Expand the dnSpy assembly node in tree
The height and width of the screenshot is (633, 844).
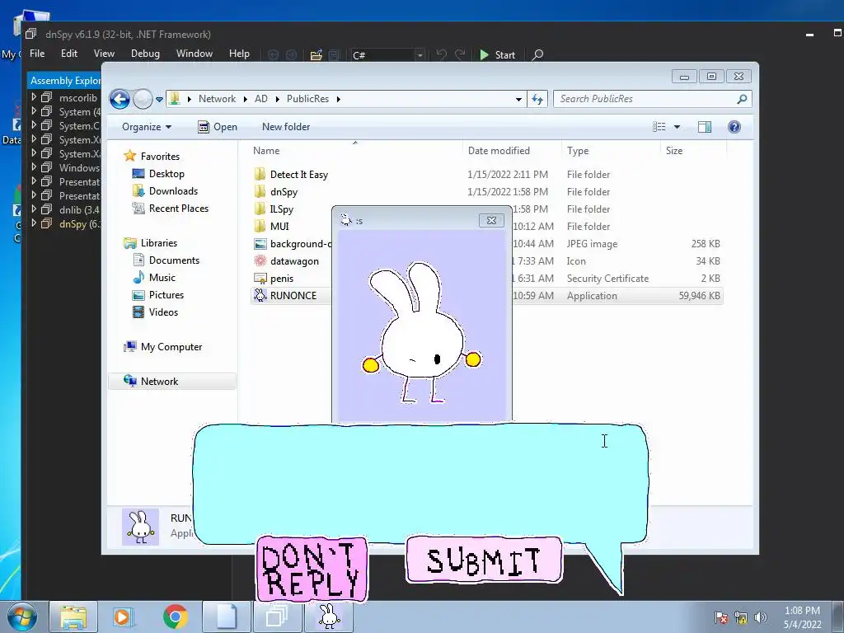coord(33,223)
